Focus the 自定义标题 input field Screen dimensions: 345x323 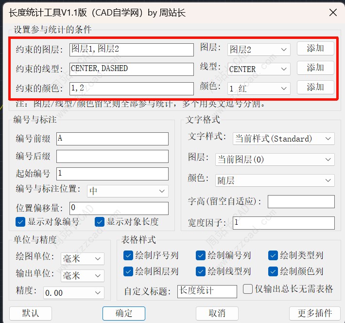coord(207,291)
